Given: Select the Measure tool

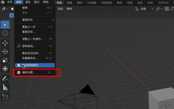Looking at the screenshot, I should tap(5, 87).
